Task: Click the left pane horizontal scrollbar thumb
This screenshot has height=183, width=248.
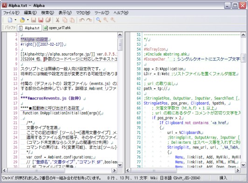Action: pyautogui.click(x=36, y=170)
